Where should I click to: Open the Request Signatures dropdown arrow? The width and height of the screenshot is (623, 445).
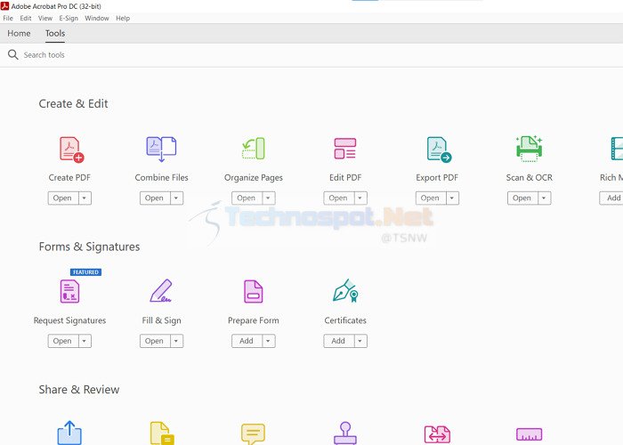click(85, 341)
